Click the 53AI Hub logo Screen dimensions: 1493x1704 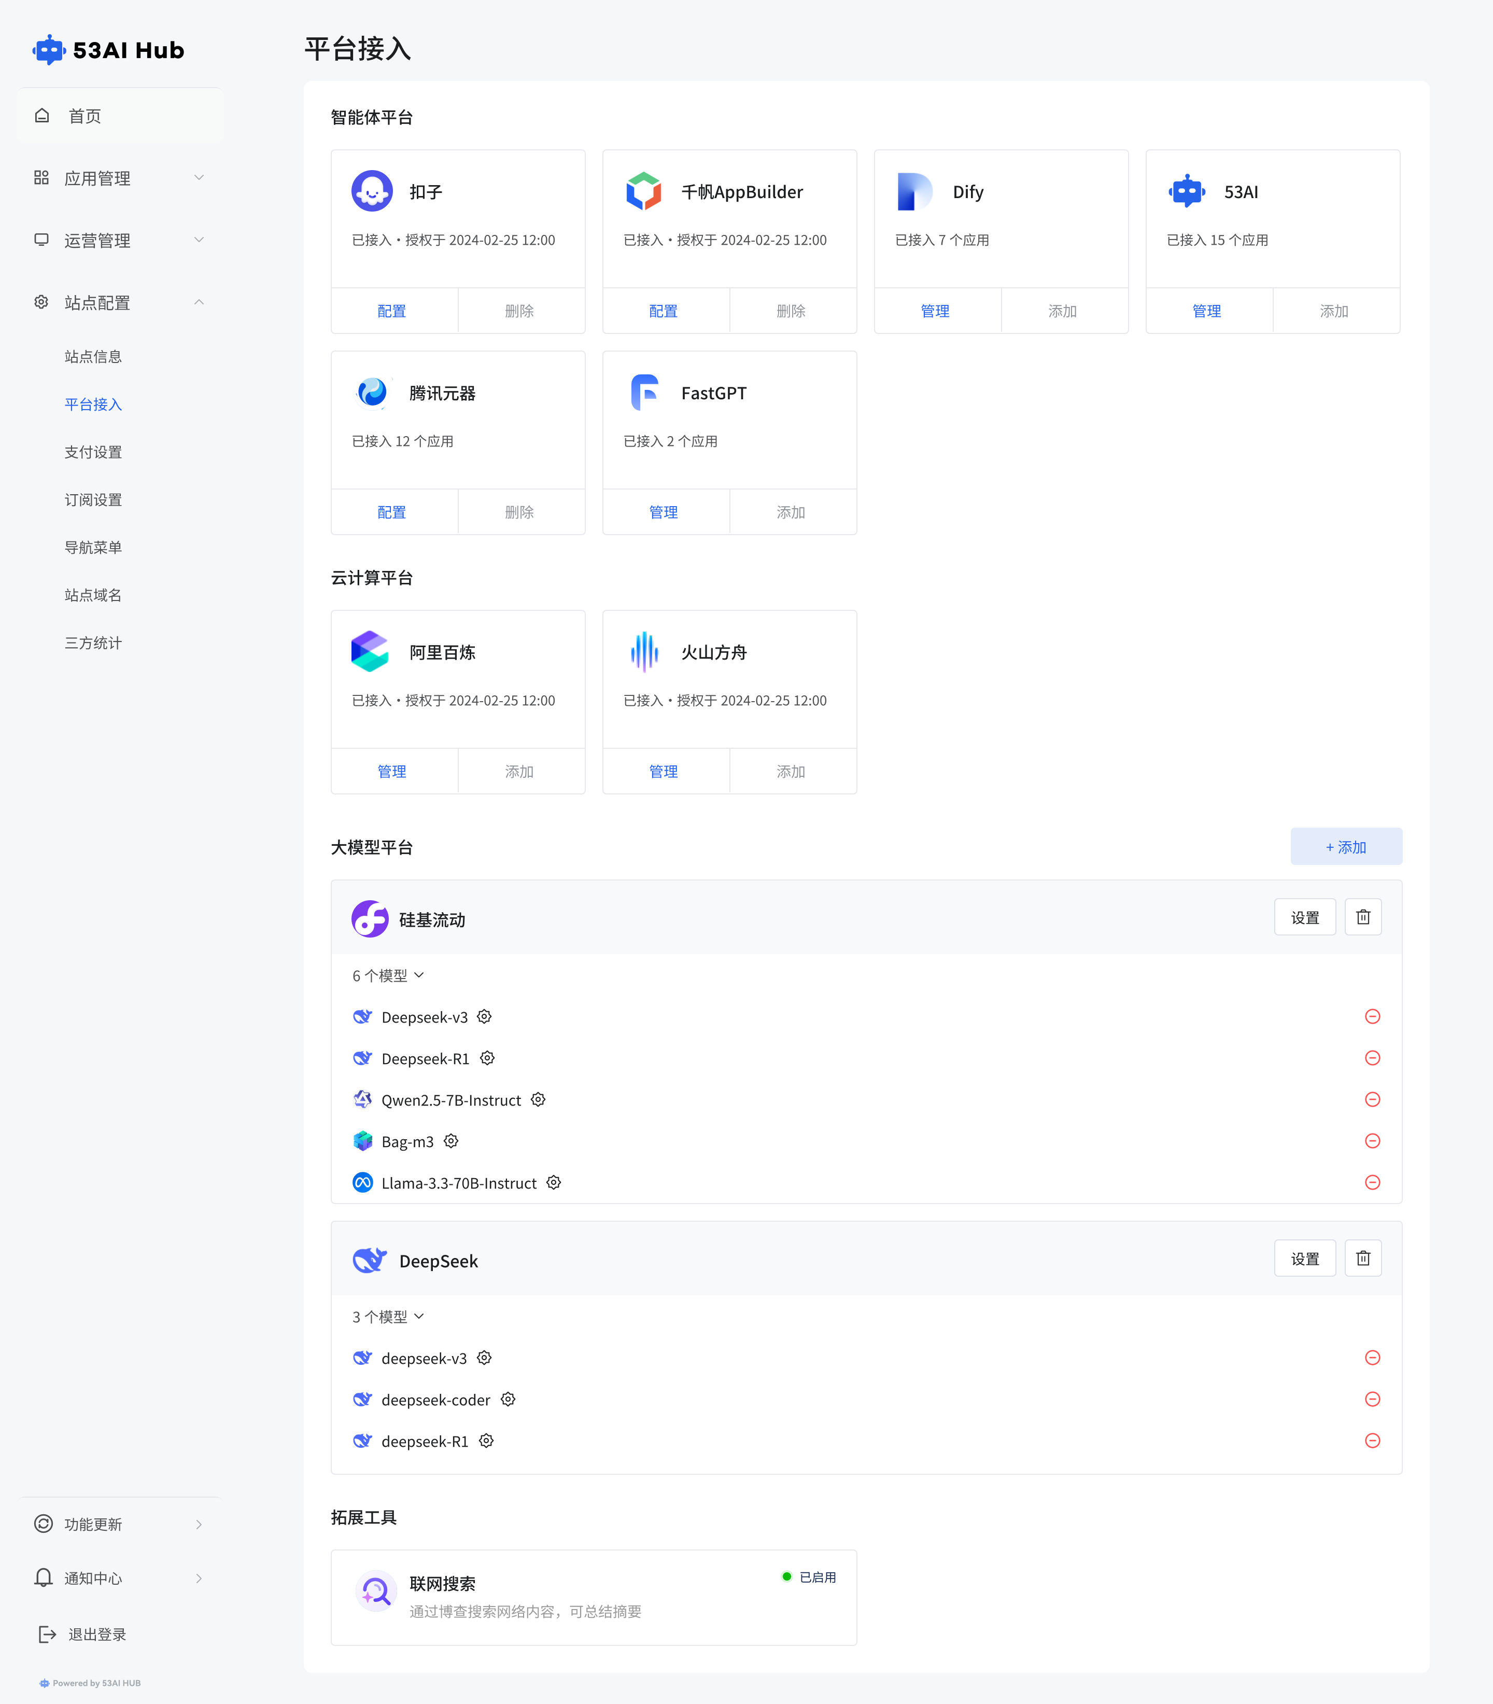point(108,50)
